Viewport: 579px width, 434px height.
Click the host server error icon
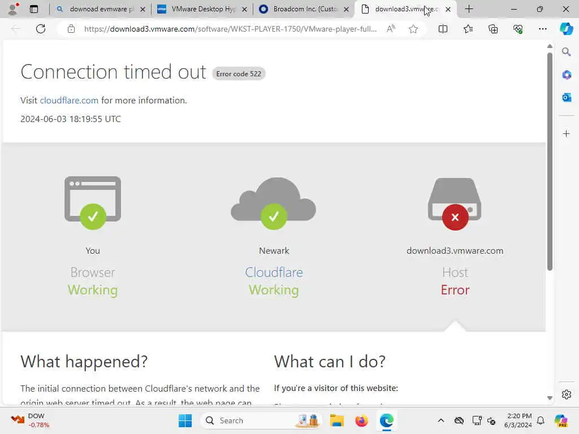[455, 203]
